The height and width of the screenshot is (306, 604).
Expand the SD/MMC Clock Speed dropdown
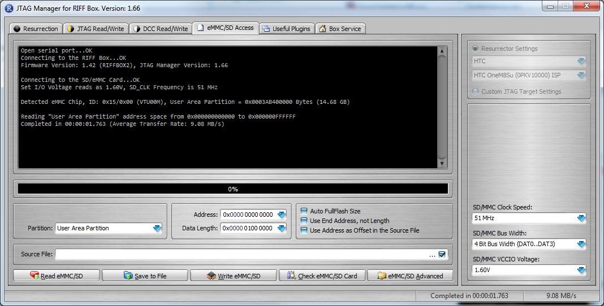pyautogui.click(x=581, y=218)
